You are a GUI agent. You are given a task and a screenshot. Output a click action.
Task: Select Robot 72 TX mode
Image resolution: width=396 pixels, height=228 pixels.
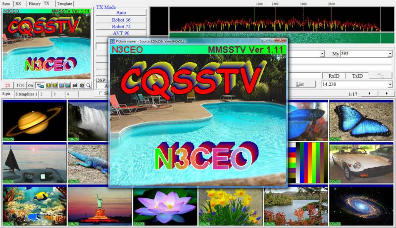click(x=121, y=26)
